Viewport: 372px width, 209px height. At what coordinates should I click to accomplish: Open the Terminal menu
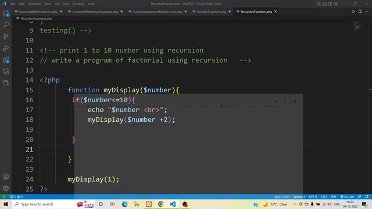[78, 4]
